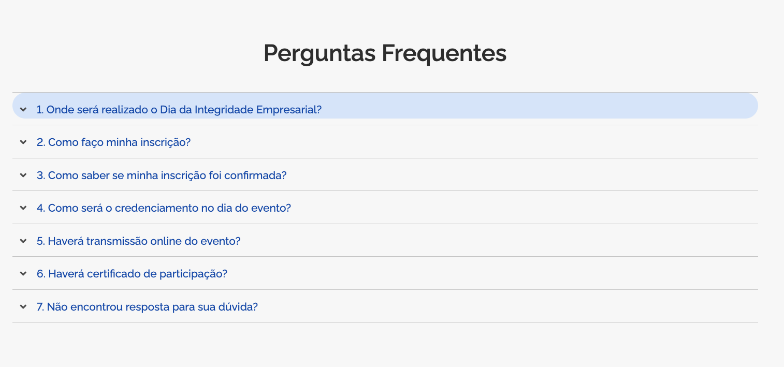784x367 pixels.
Task: Click the chevron beside question 1
Action: coord(23,109)
